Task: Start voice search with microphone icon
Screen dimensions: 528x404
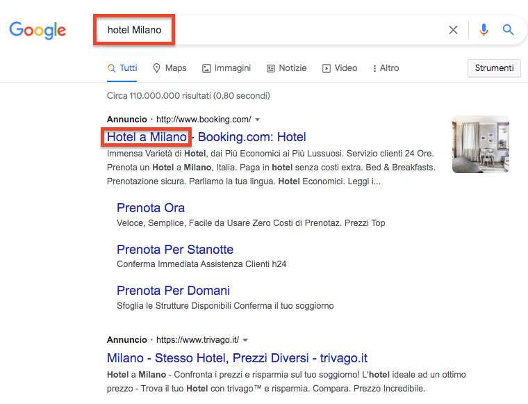Action: tap(484, 30)
